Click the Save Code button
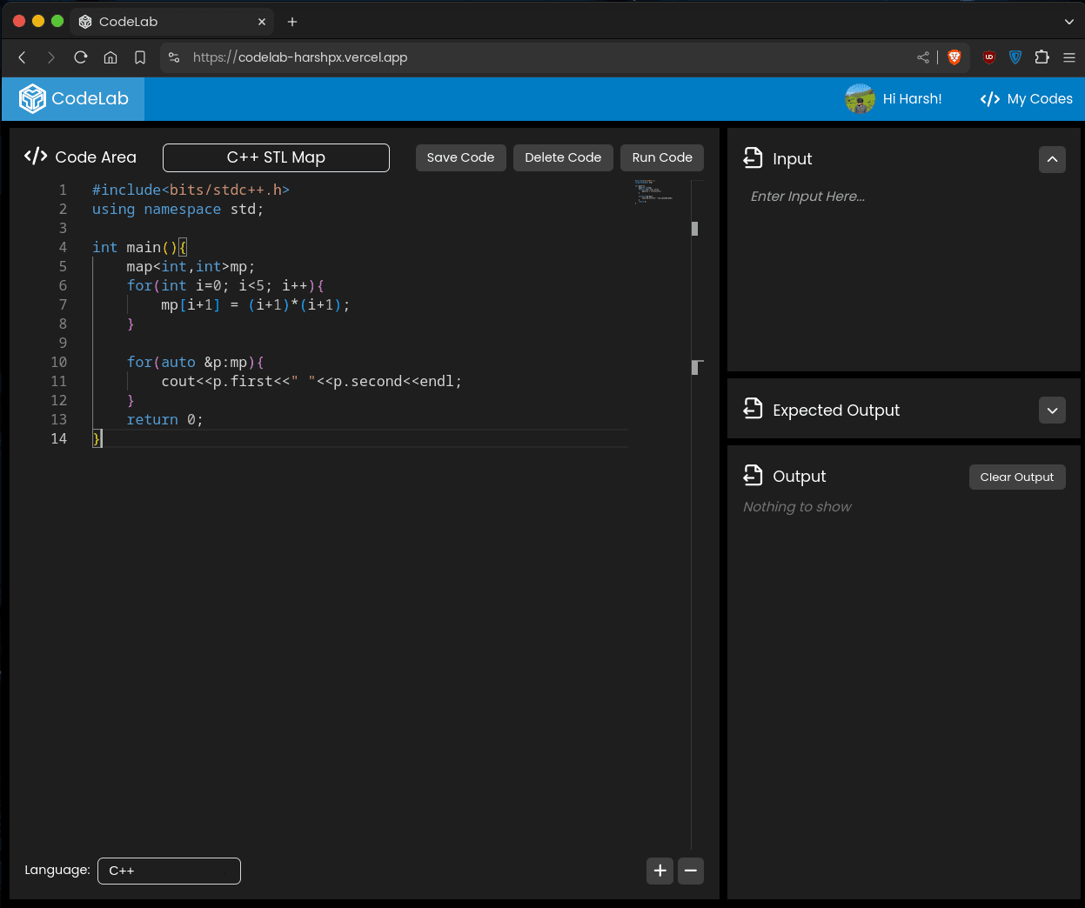 coord(460,157)
